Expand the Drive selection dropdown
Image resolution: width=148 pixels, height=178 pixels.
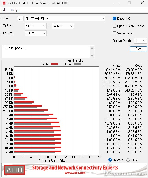[x=65, y=18]
